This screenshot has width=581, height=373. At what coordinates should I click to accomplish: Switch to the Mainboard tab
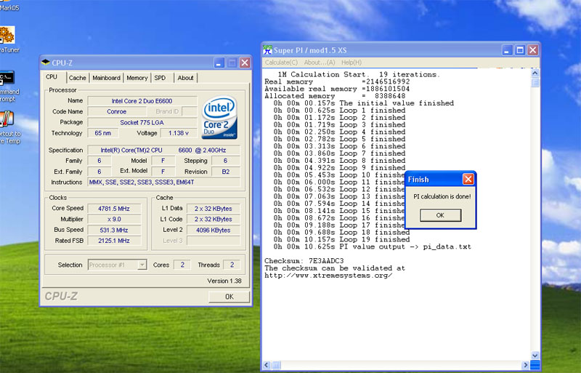[x=106, y=78]
